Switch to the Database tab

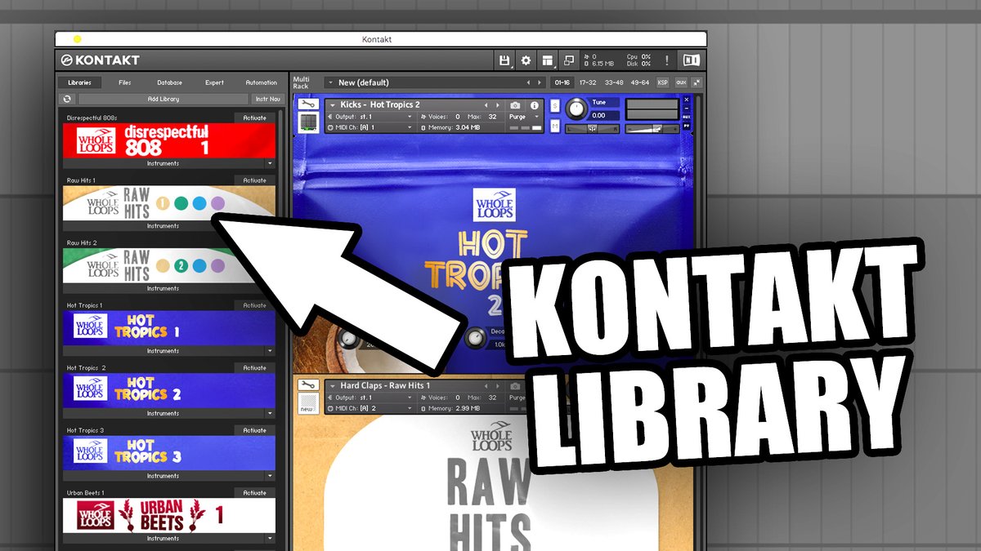point(170,82)
